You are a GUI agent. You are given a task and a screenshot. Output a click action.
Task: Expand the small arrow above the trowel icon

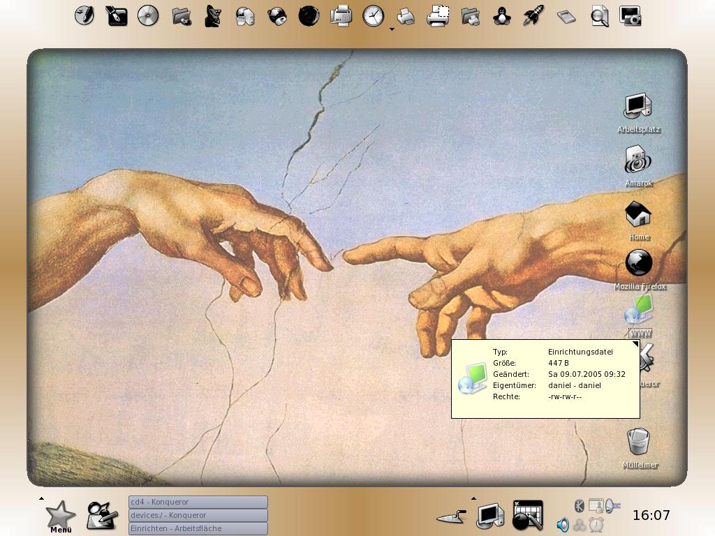tap(473, 498)
